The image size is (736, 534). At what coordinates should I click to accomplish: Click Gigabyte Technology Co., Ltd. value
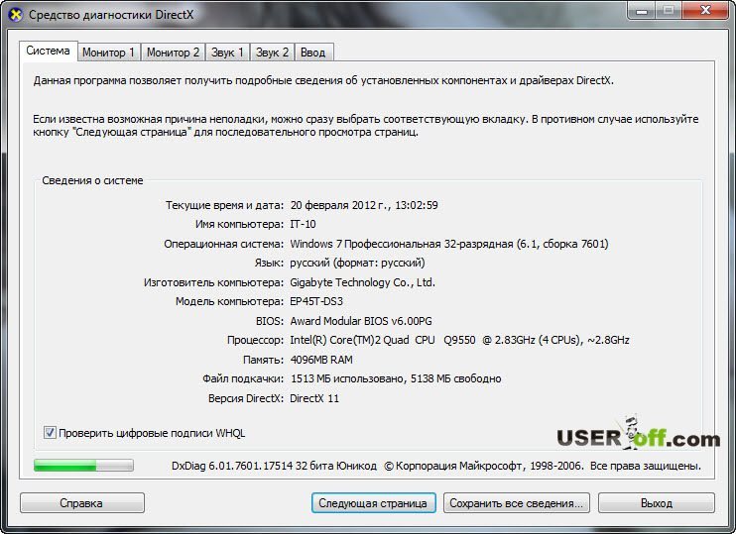[x=362, y=282]
